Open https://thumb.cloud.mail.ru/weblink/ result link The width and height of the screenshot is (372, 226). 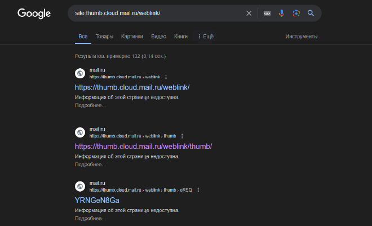pyautogui.click(x=132, y=87)
